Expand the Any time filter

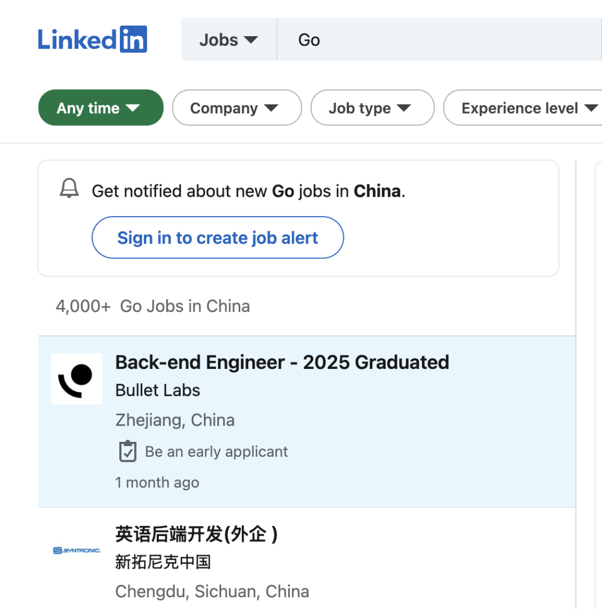click(x=100, y=108)
